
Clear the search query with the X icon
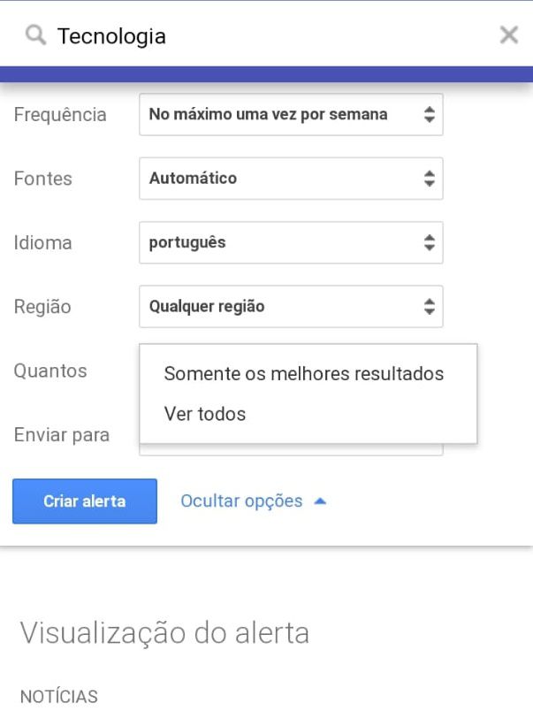(509, 35)
